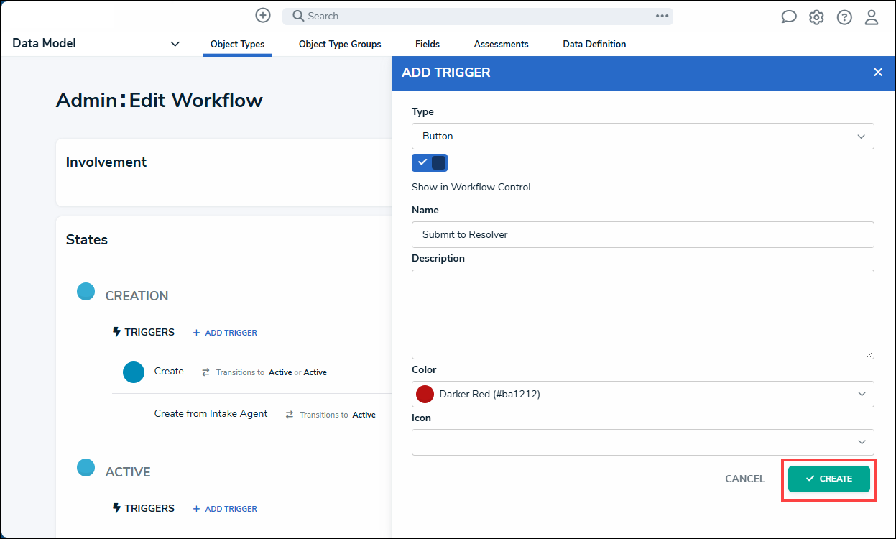Click the Creation state circle icon
The image size is (896, 539).
pyautogui.click(x=86, y=291)
